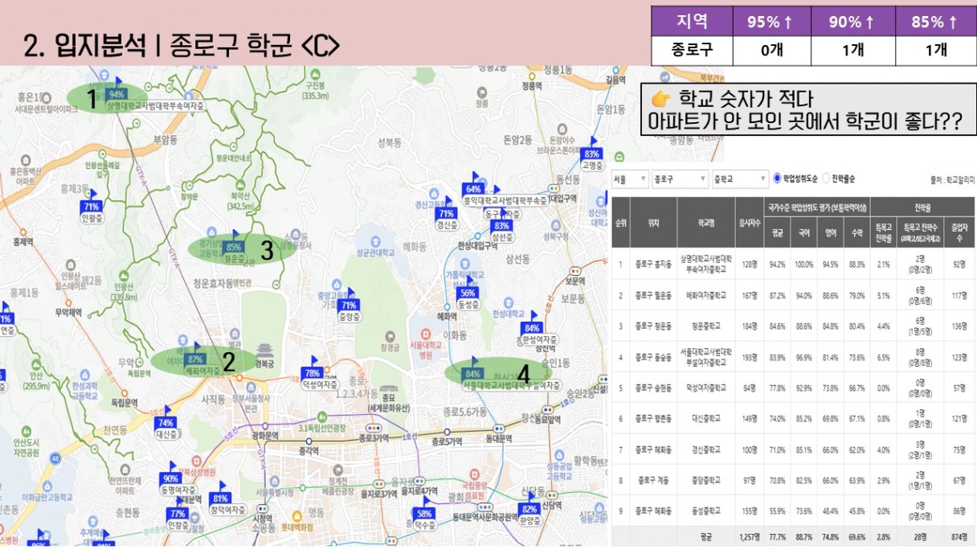The image size is (977, 550).
Task: Open the 서울 city dropdown
Action: tap(629, 179)
